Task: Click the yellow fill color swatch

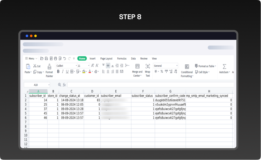Action: tap(84, 72)
